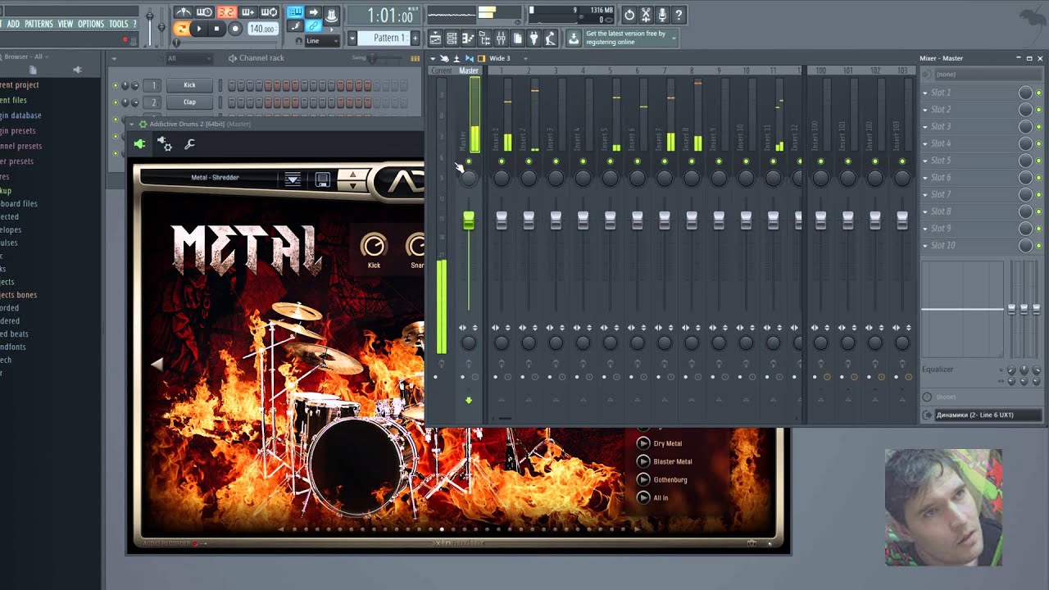This screenshot has width=1049, height=590.
Task: Play the Gothenburg preset preview
Action: coord(643,479)
